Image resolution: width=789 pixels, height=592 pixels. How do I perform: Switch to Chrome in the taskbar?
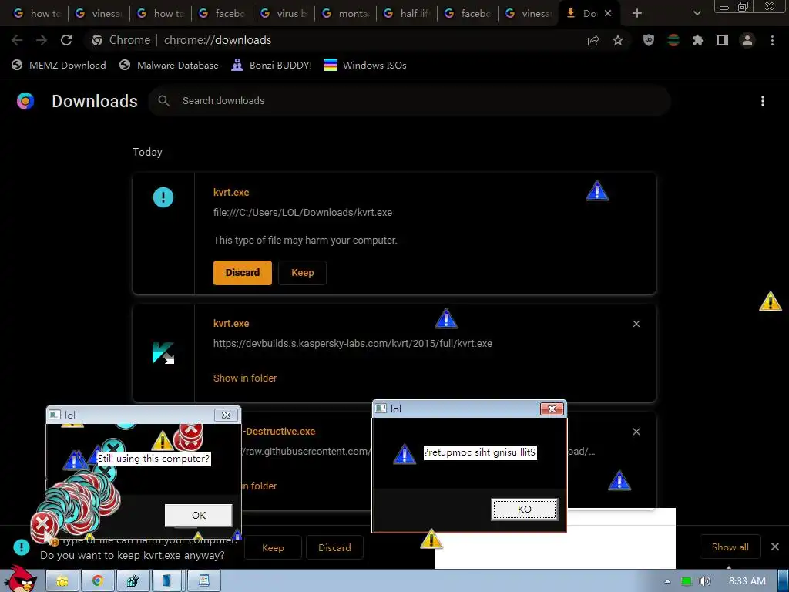98,581
